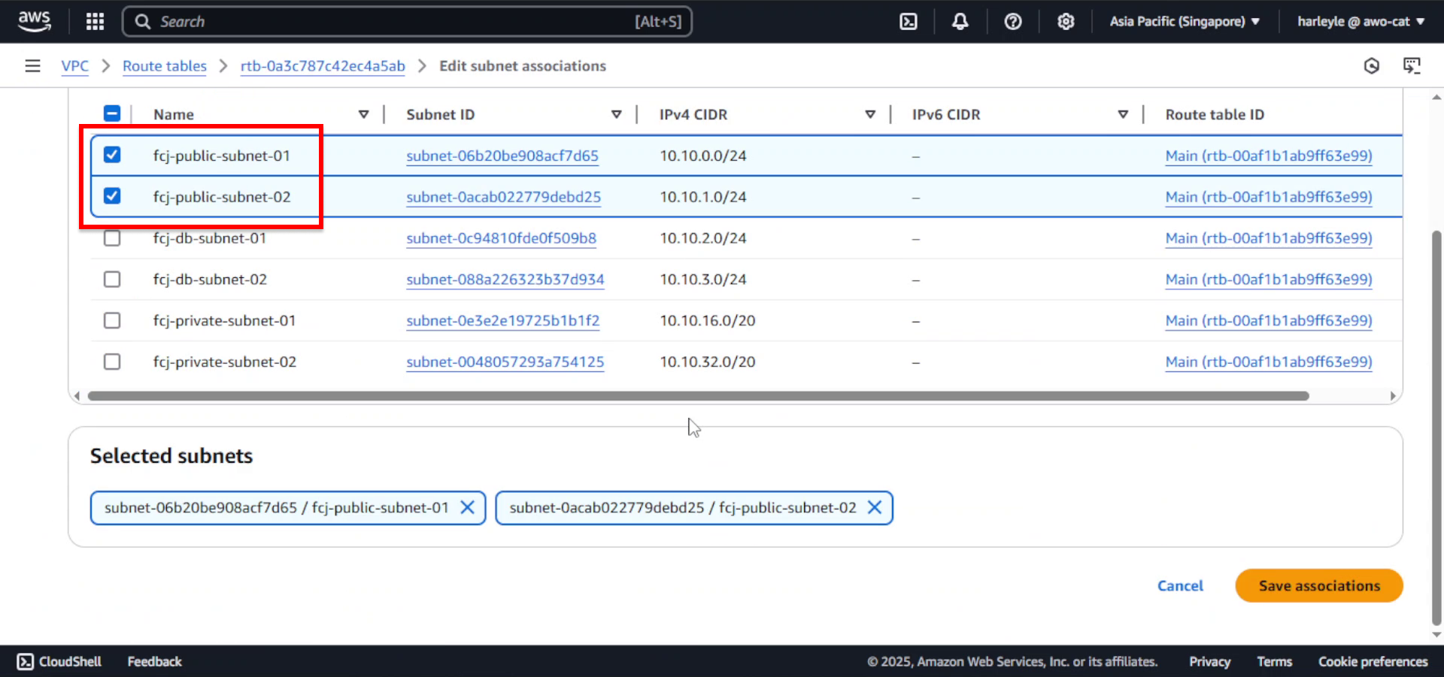Screen dimensions: 1444x677
Task: Open the settings gear in the top bar
Action: pos(1066,22)
